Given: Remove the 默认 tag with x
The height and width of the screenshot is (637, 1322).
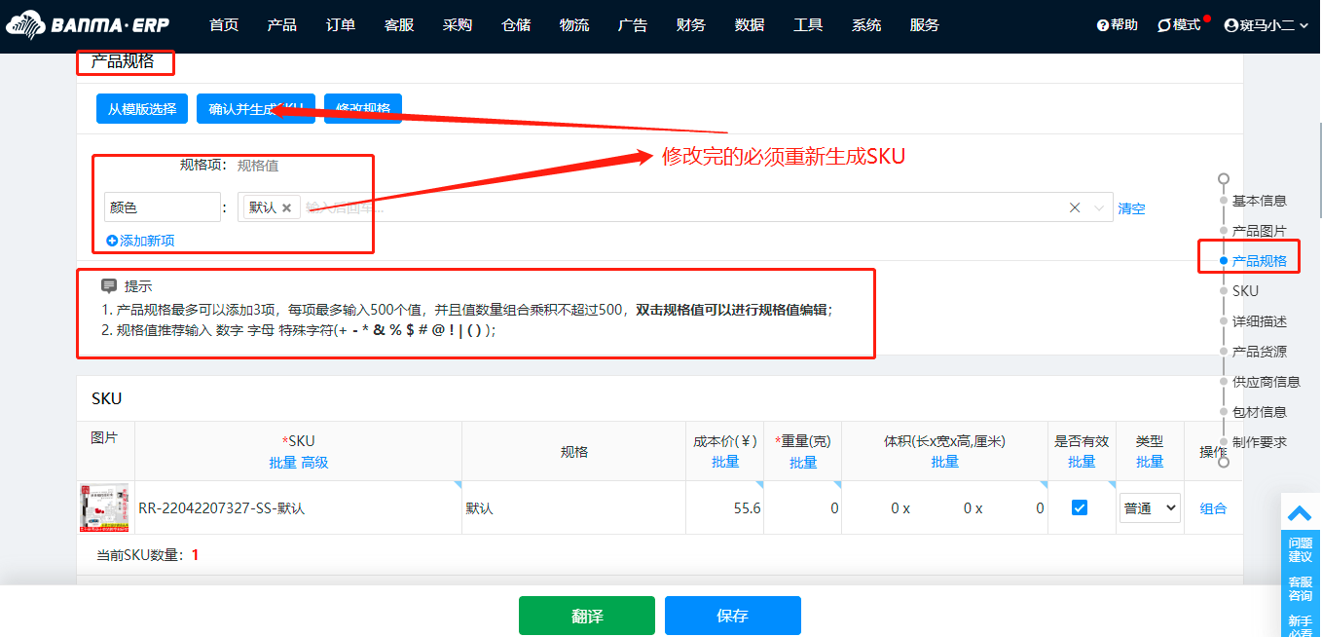Looking at the screenshot, I should click(x=286, y=207).
